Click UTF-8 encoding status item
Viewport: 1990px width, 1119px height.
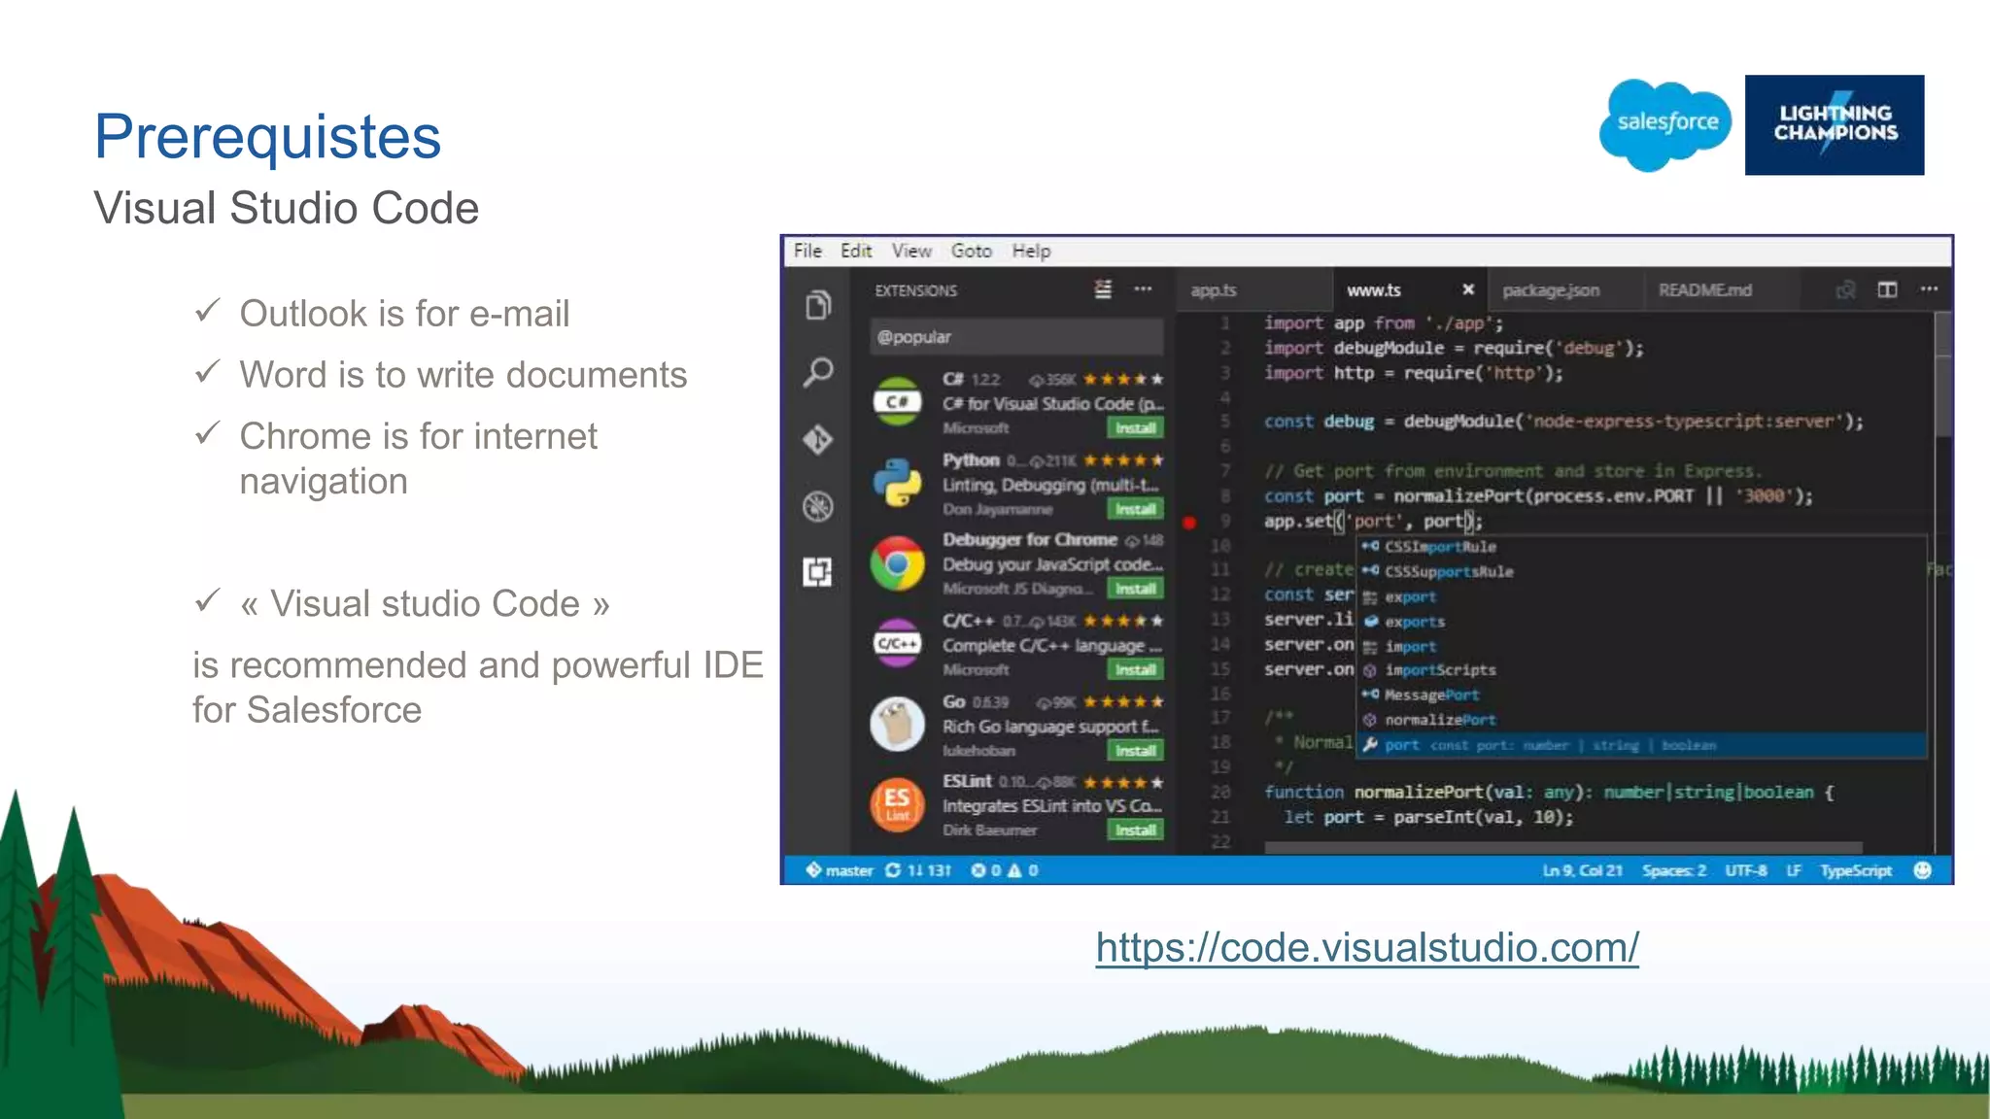1746,870
